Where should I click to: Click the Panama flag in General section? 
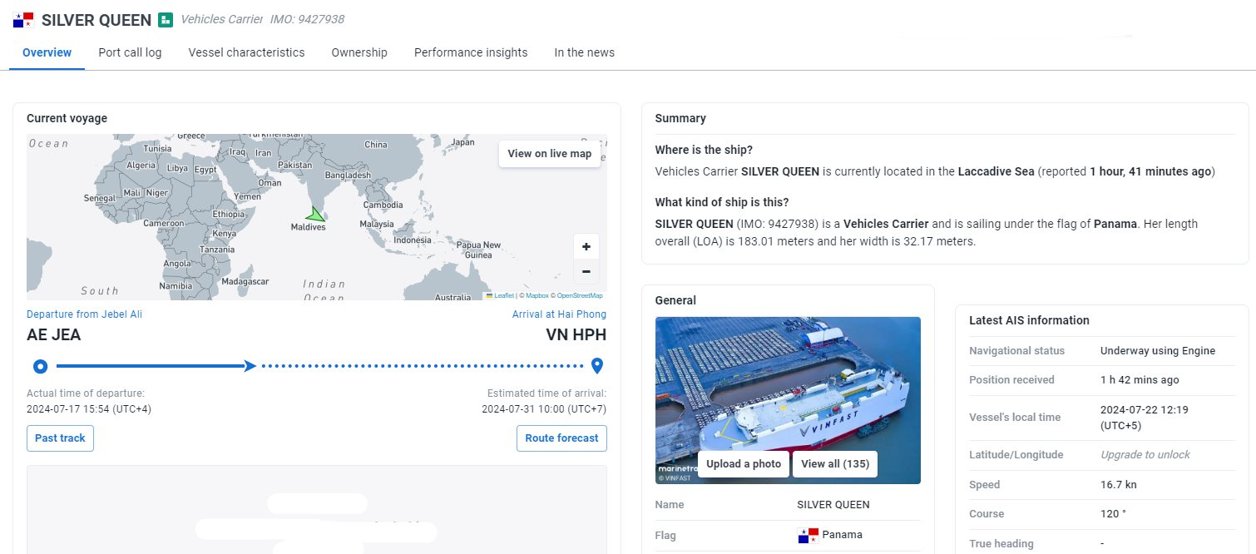tap(808, 535)
